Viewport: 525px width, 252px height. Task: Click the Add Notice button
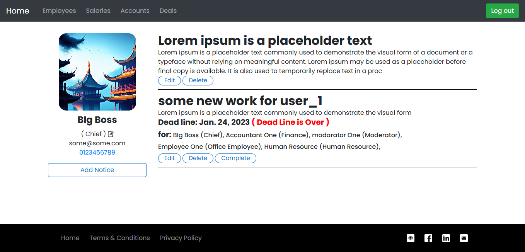[x=97, y=170]
